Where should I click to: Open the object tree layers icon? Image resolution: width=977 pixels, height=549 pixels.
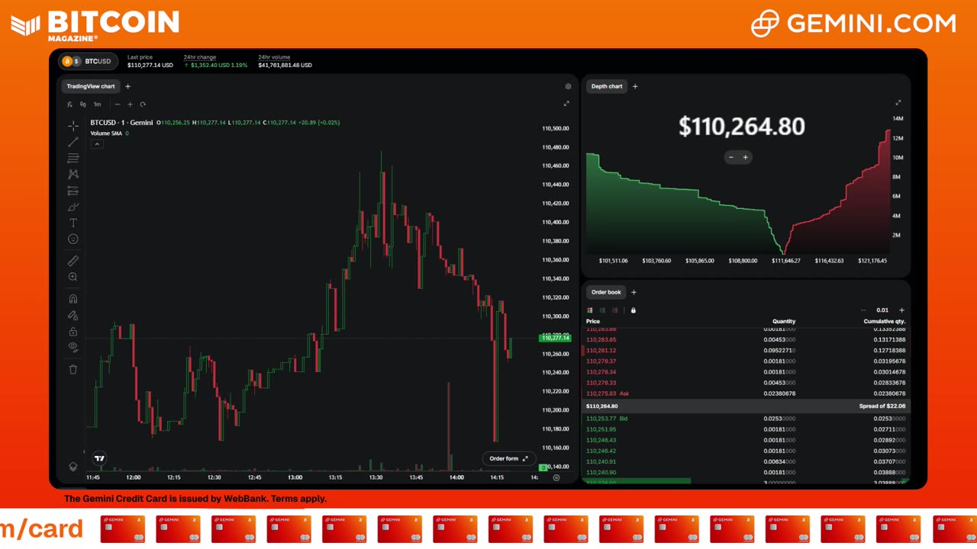pyautogui.click(x=73, y=467)
